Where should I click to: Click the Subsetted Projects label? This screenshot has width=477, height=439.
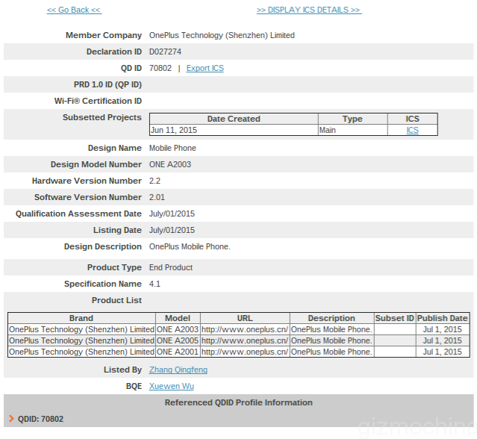click(x=102, y=117)
